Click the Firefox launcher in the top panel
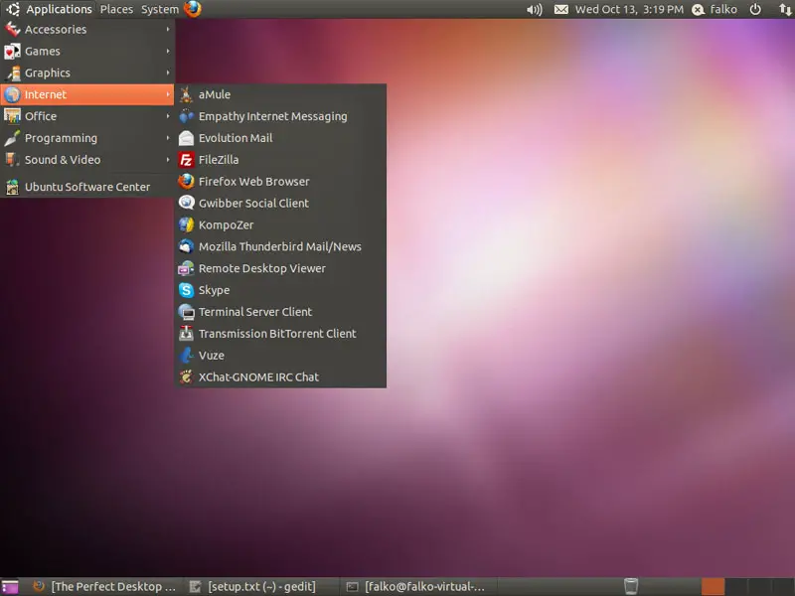 pos(193,9)
